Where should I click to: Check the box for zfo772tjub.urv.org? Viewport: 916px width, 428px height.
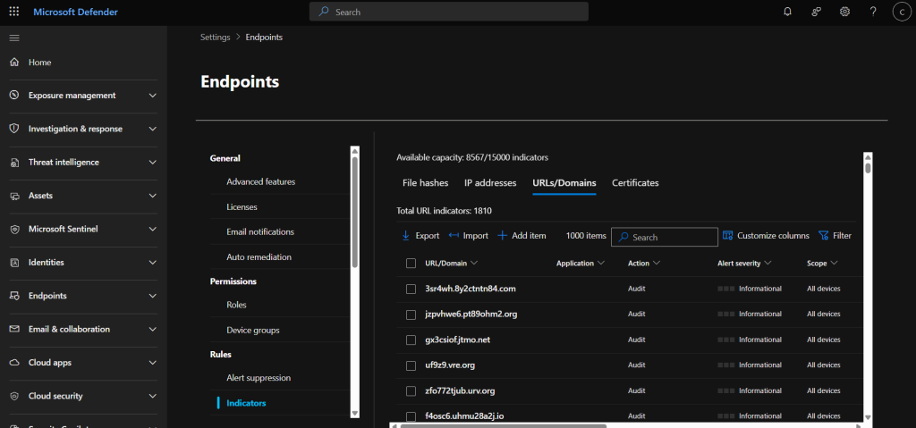(411, 390)
